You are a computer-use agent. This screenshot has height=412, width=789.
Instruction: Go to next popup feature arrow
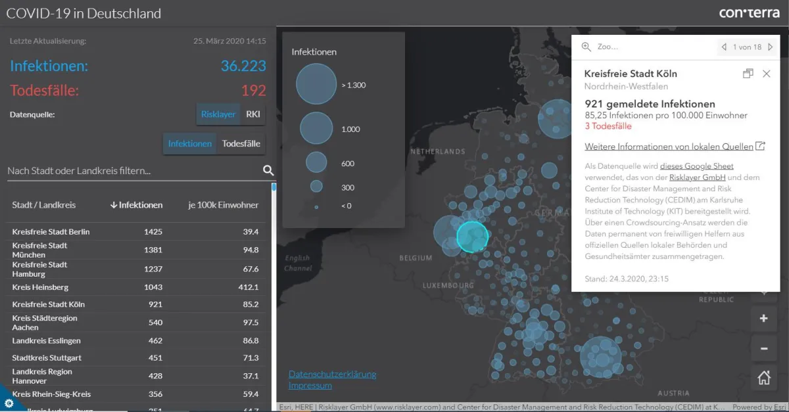point(770,47)
